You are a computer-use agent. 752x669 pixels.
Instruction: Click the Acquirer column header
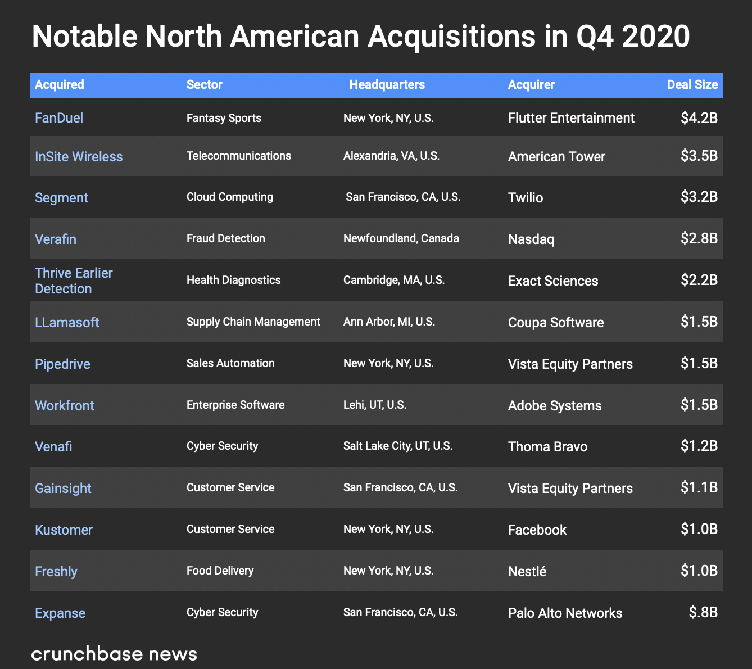531,85
